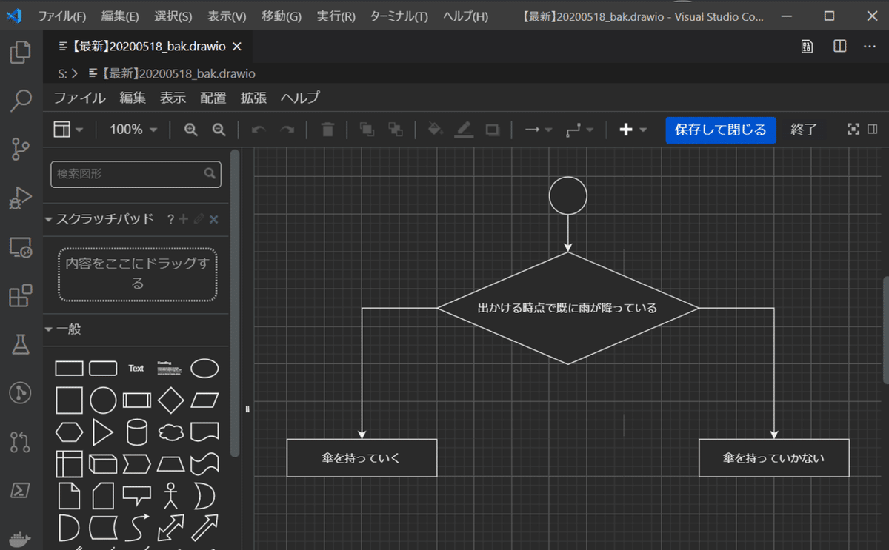
Task: Open the Run and Debug view
Action: click(21, 198)
